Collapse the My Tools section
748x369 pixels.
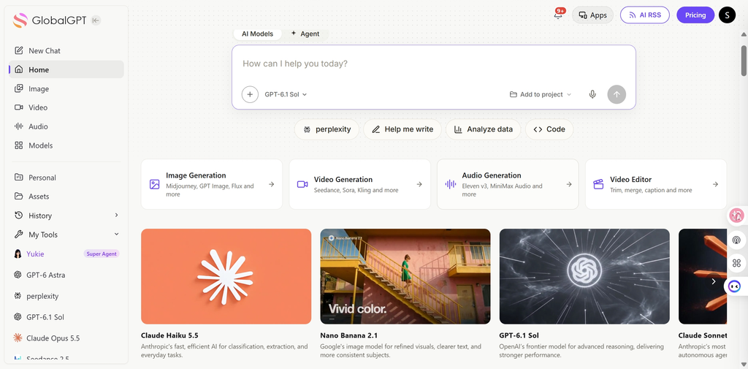tap(116, 235)
